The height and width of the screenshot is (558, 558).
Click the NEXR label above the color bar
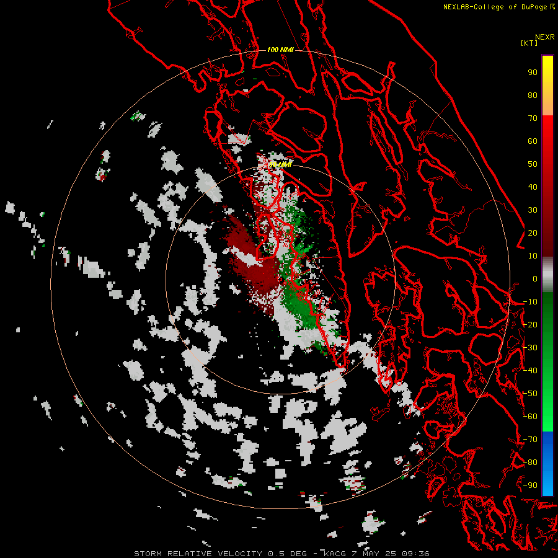tap(544, 37)
